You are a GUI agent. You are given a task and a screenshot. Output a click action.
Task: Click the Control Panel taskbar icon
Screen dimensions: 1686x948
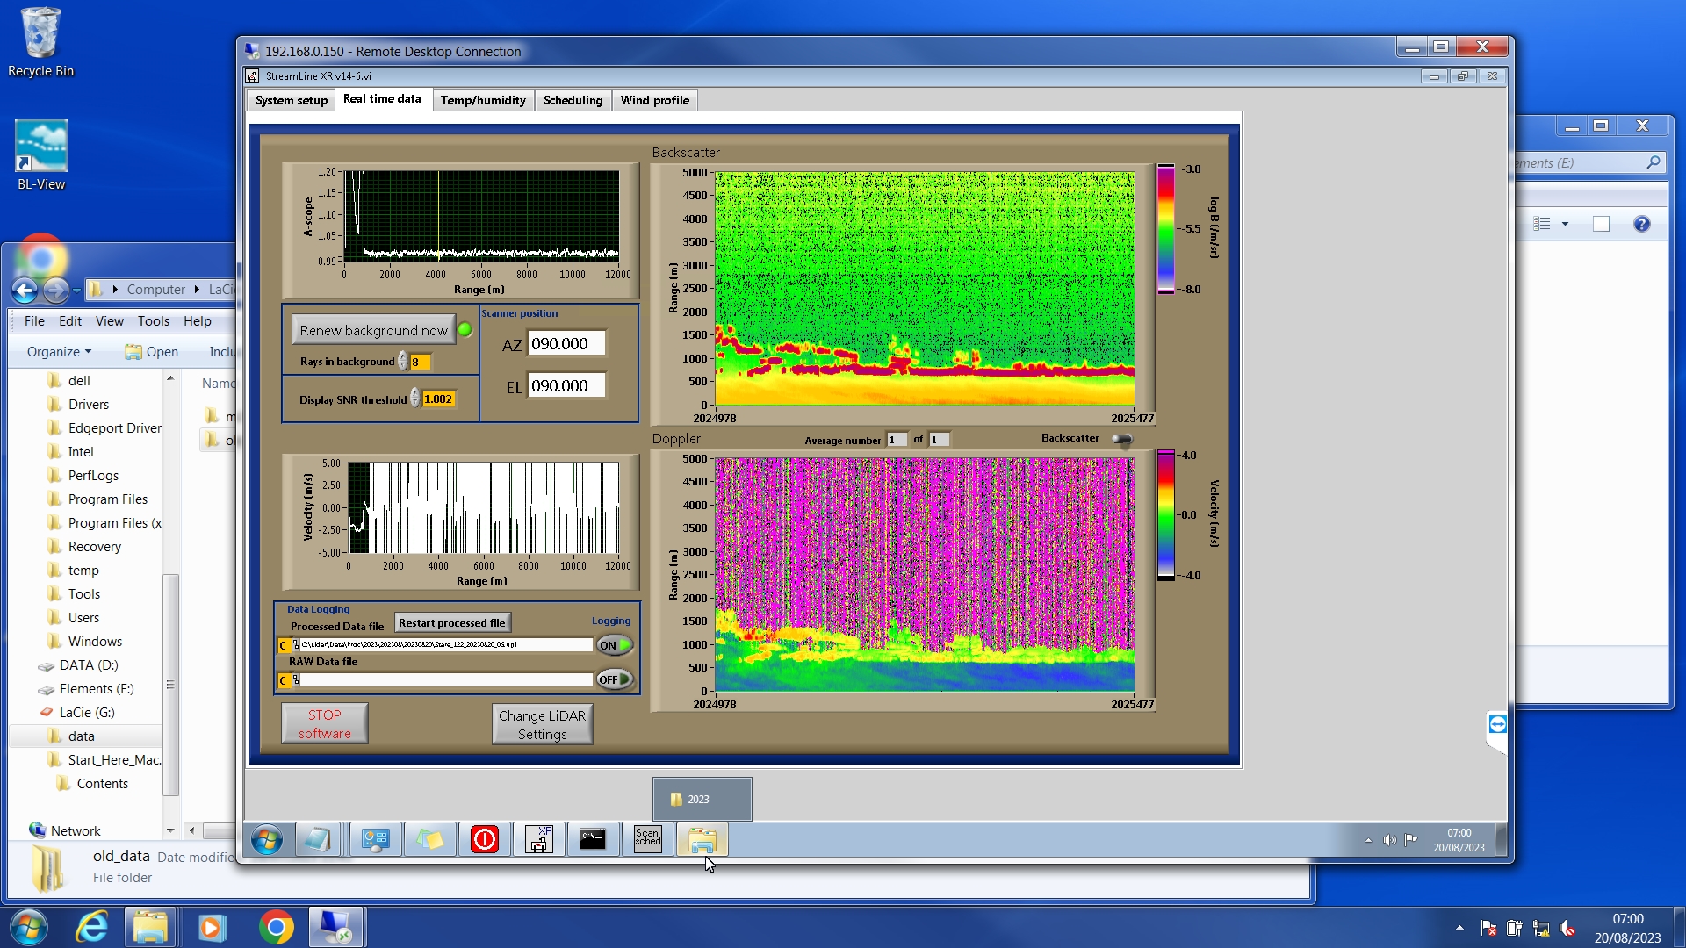click(x=375, y=840)
